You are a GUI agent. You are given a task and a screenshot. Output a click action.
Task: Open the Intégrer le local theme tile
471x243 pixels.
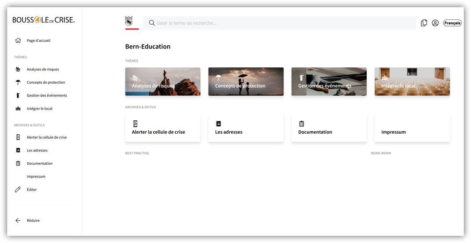pos(412,81)
